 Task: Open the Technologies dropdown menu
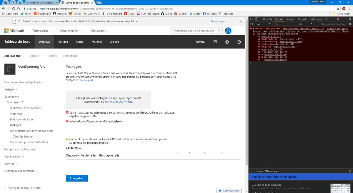[42, 31]
